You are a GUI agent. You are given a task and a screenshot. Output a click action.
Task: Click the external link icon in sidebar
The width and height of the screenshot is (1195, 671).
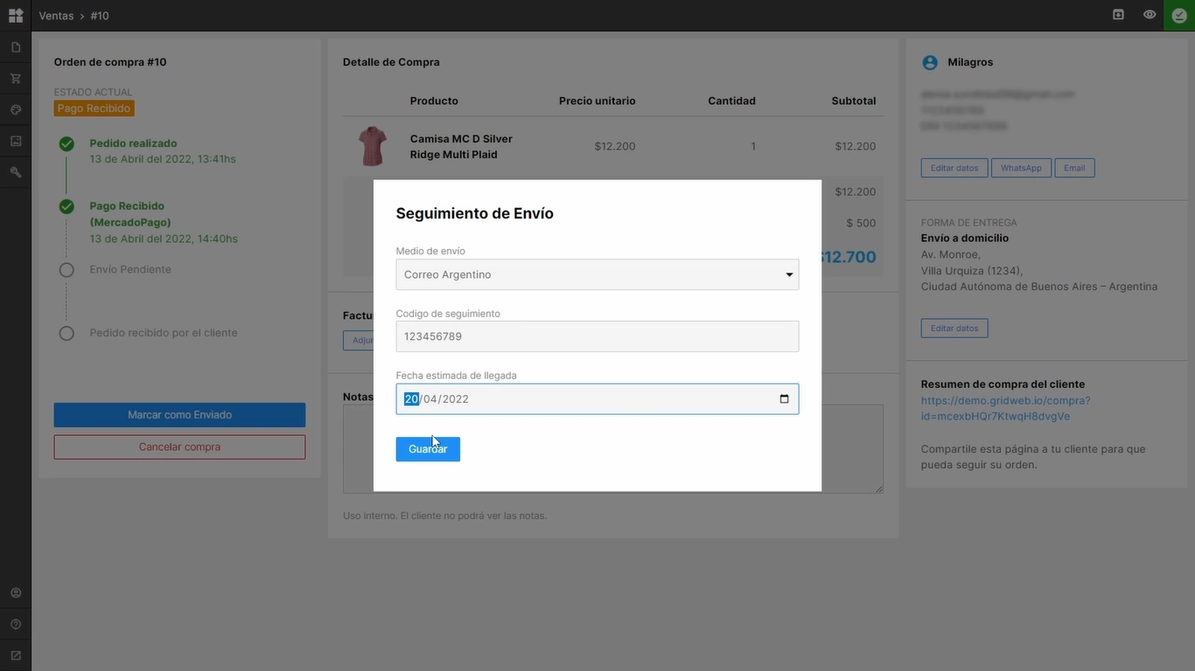click(16, 656)
